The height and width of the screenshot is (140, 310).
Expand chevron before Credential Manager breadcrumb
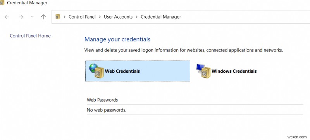[x=137, y=17]
